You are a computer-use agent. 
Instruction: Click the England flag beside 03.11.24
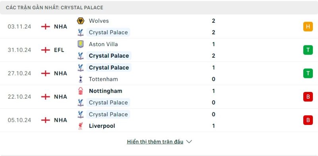(x=45, y=27)
